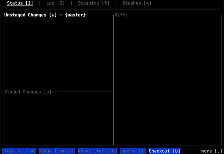224x154 pixels.
Task: Focus the Staged Changes [s] panel title
Action: click(28, 92)
